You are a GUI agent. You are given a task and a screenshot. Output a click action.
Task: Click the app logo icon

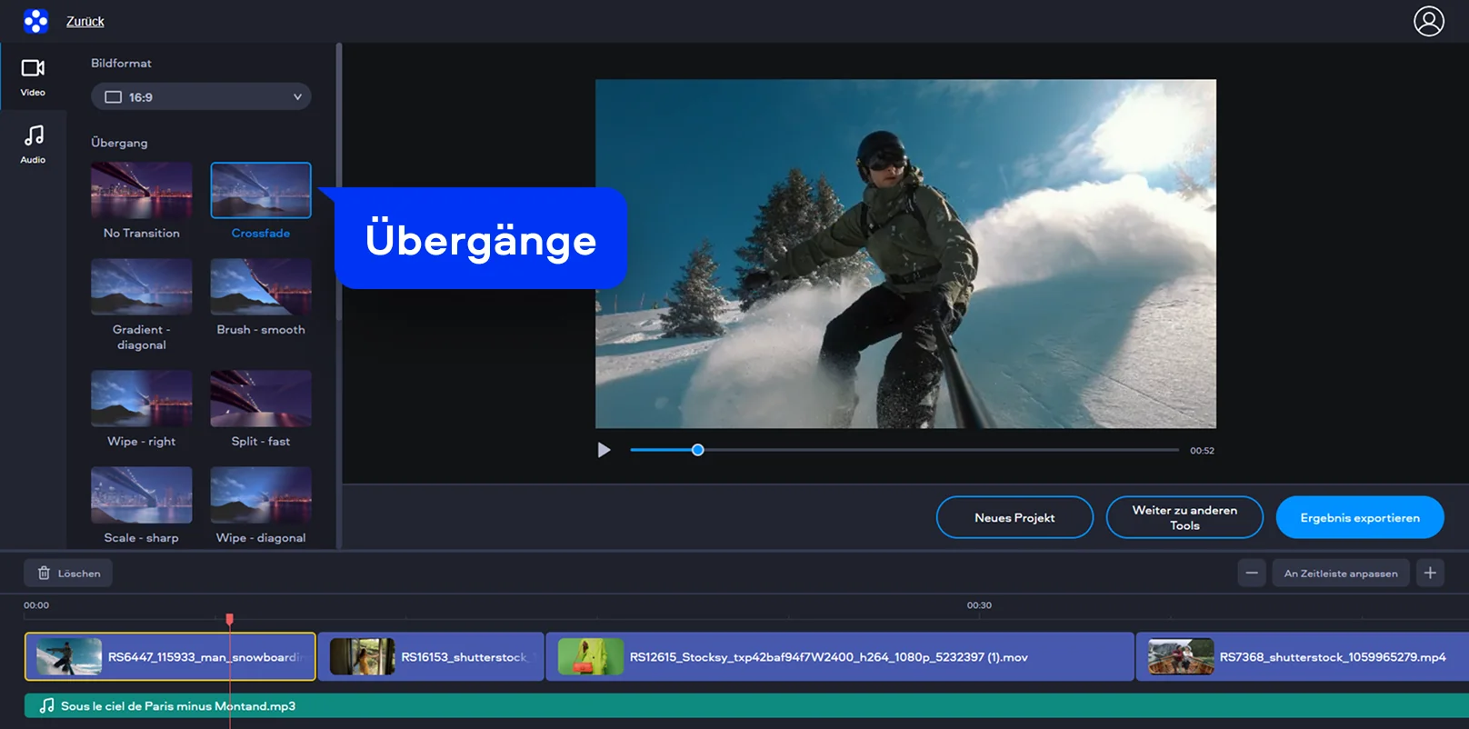(35, 21)
